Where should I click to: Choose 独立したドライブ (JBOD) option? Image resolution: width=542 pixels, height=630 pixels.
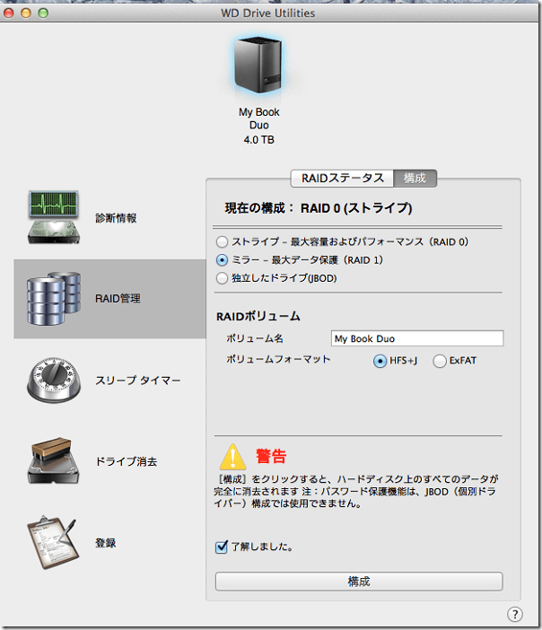222,278
